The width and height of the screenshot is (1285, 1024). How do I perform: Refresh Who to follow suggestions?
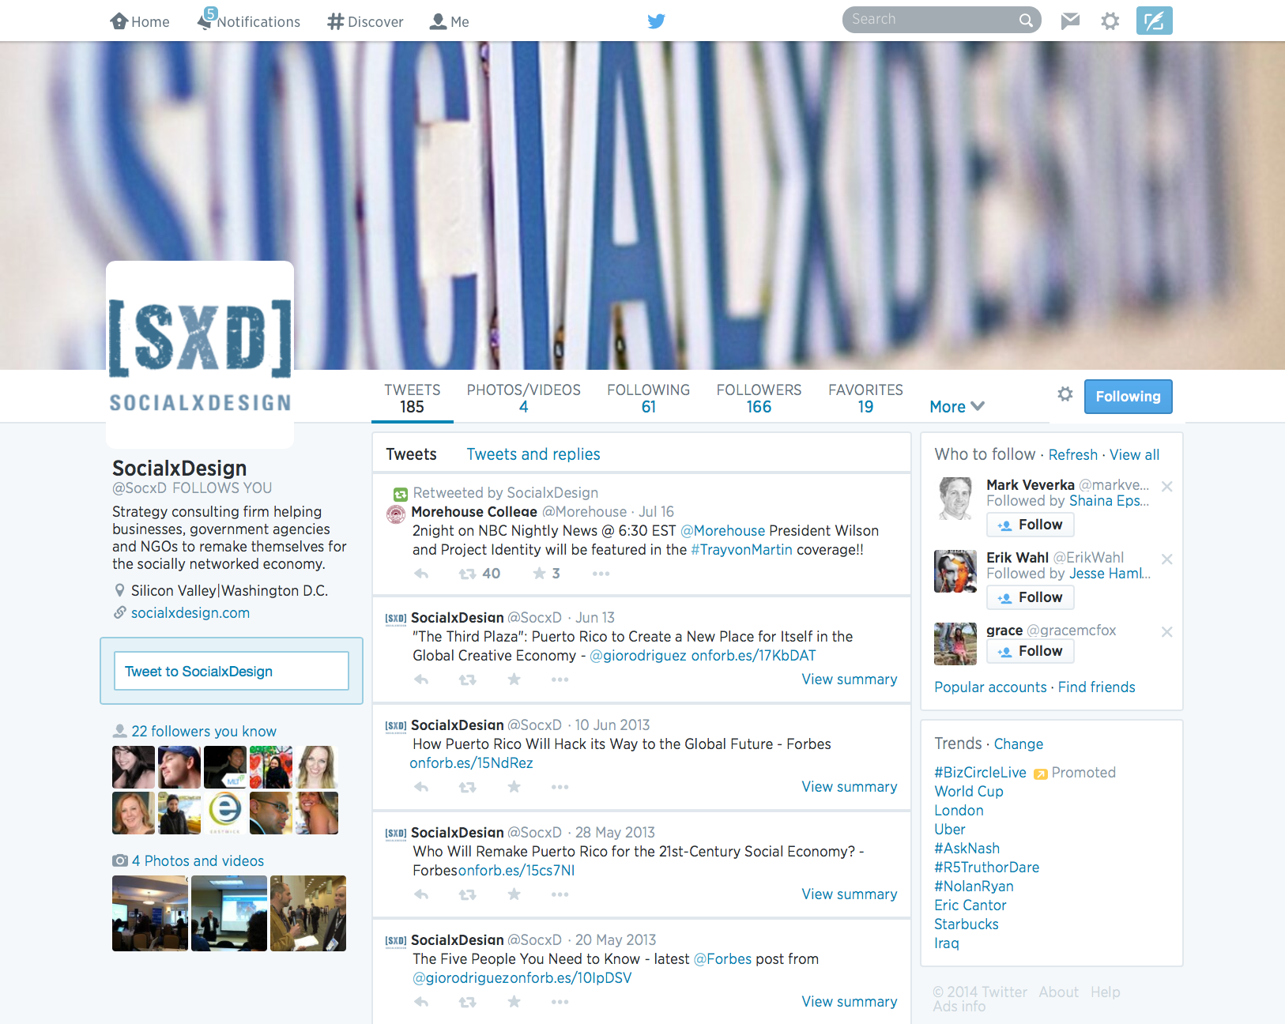1072,455
